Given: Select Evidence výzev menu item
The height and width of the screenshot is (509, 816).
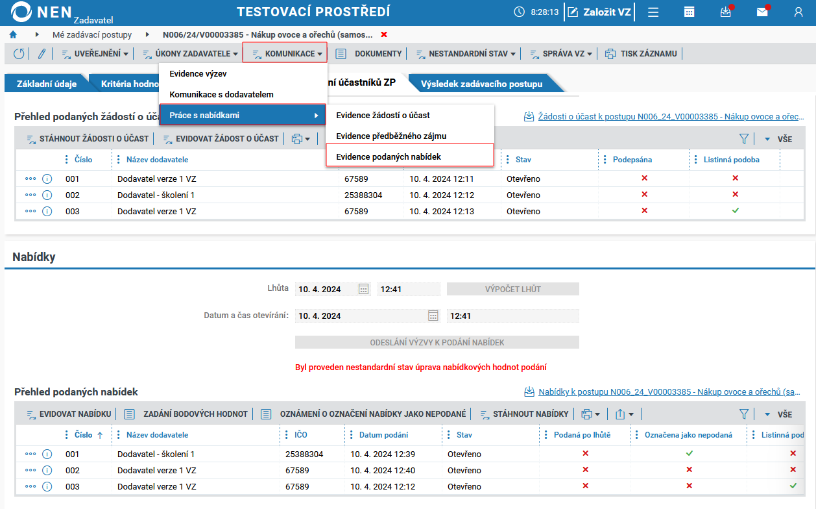Looking at the screenshot, I should point(243,74).
